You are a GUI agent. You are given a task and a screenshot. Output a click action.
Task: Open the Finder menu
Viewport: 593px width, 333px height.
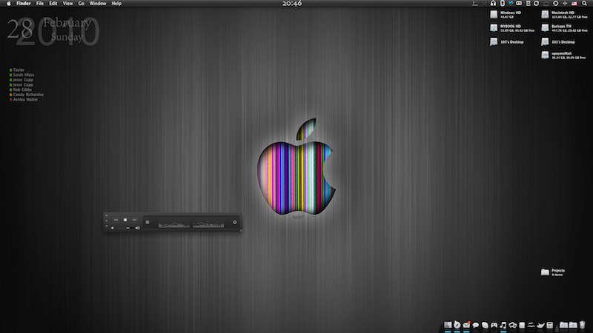[x=24, y=4]
